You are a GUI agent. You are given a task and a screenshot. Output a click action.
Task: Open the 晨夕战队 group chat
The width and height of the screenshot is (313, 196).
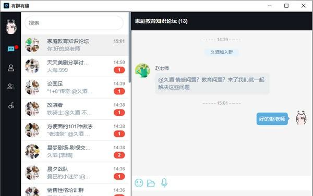pos(75,173)
